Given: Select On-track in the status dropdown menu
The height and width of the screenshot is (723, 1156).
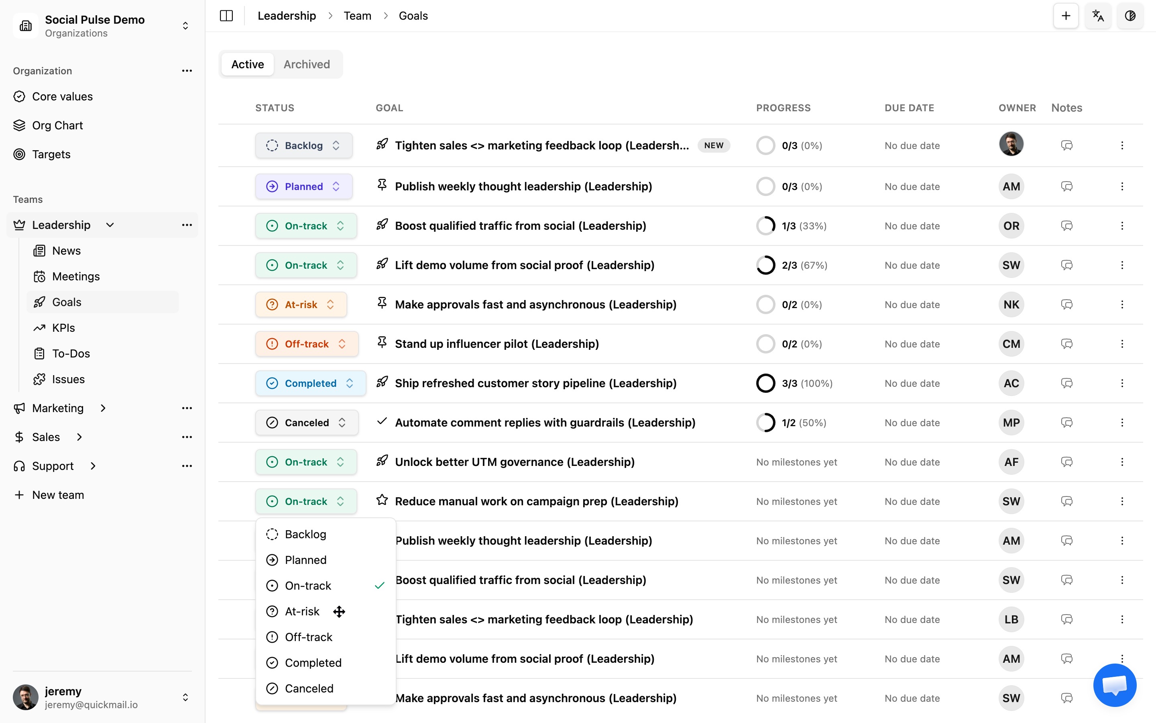Looking at the screenshot, I should coord(308,585).
